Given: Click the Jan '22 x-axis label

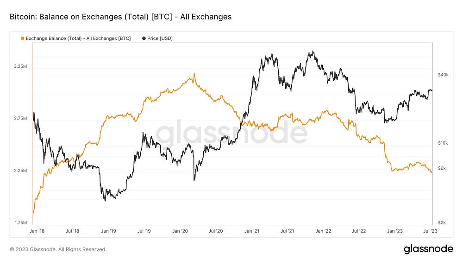Looking at the screenshot, I should click(x=323, y=231).
